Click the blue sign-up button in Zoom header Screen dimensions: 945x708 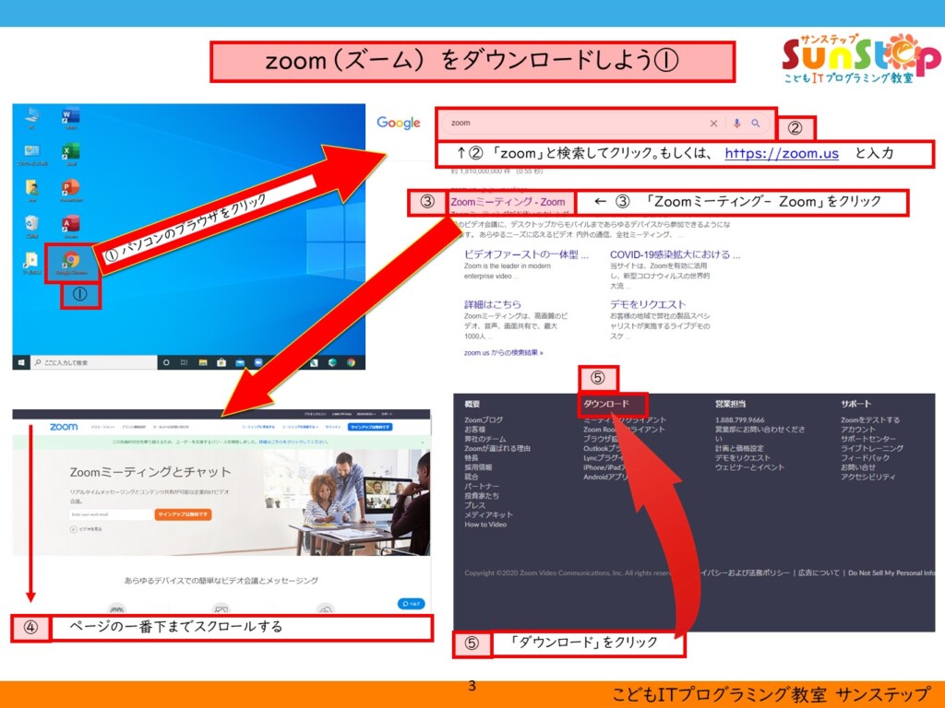(370, 427)
